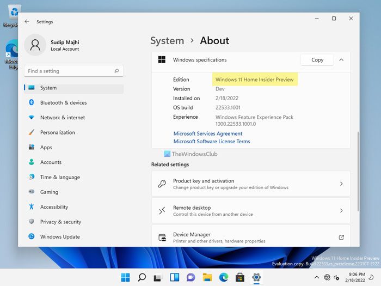The height and width of the screenshot is (286, 381).
Task: Select Apps in the sidebar
Action: pos(46,148)
